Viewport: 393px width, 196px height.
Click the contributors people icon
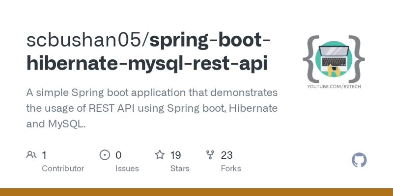coord(31,155)
